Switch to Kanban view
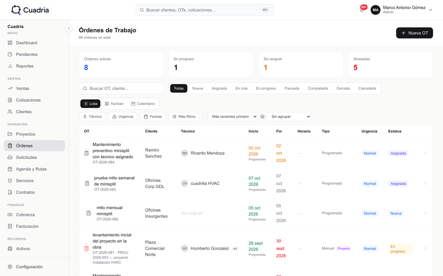 [114, 104]
